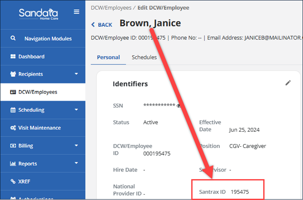Click the Visit Maintenance gears icon
Image resolution: width=303 pixels, height=200 pixels.
[x=13, y=128]
